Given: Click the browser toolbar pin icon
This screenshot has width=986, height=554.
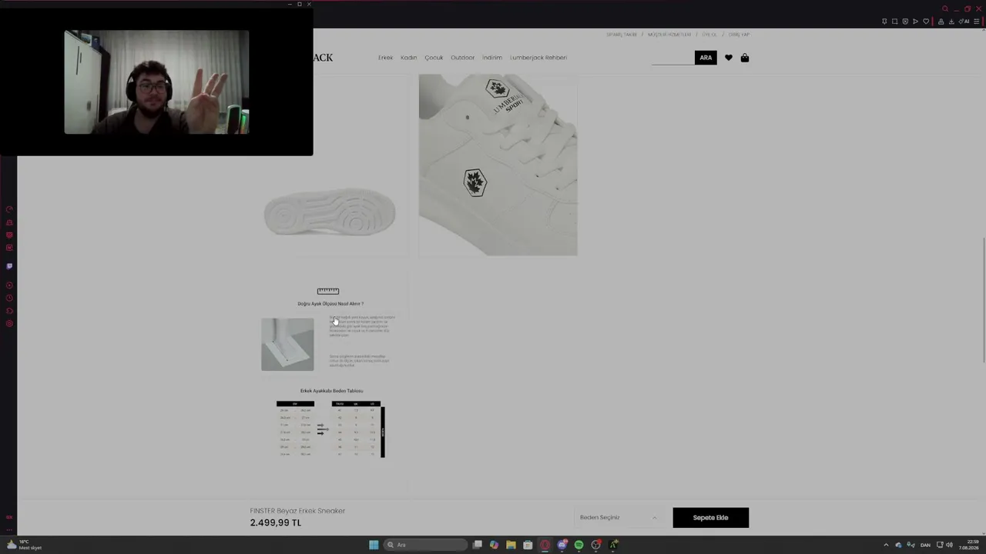Looking at the screenshot, I should pos(884,22).
